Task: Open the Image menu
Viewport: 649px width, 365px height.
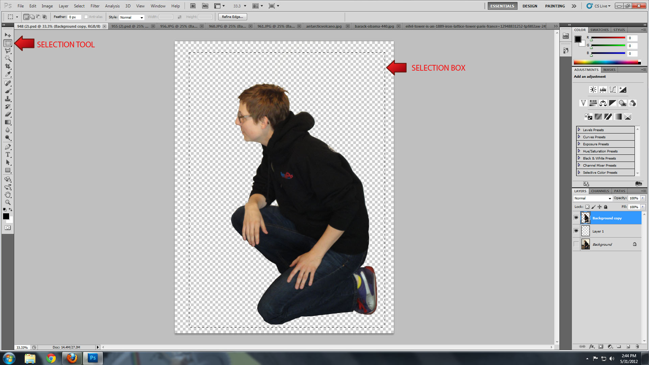Action: pyautogui.click(x=47, y=6)
